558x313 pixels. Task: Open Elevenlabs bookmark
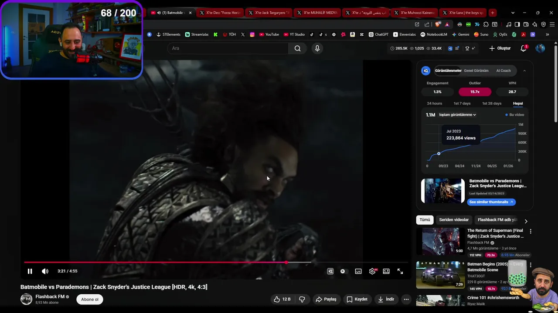click(x=405, y=34)
